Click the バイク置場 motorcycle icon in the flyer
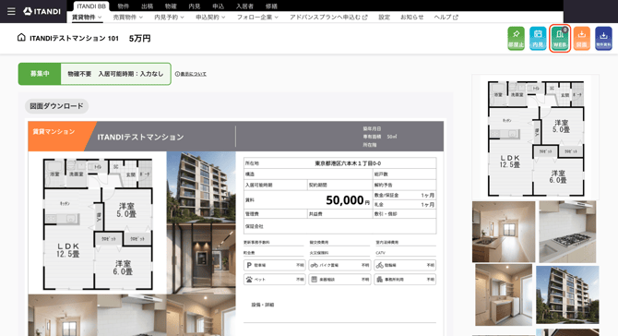 (x=315, y=265)
